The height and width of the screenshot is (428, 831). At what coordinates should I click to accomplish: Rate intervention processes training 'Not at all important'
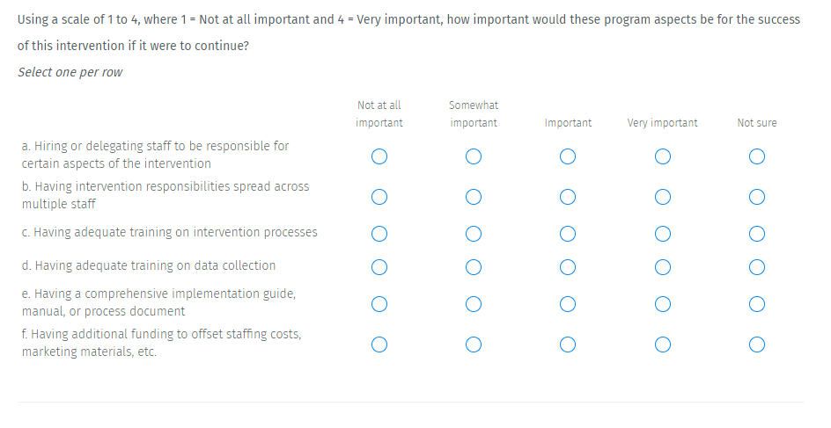pos(379,234)
